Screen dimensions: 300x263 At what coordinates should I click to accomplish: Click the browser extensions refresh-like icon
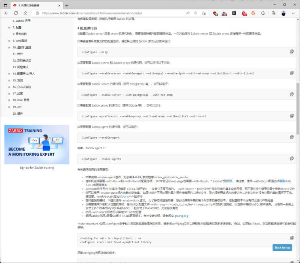pyautogui.click(x=263, y=13)
